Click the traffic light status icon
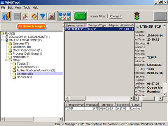 tap(137, 16)
